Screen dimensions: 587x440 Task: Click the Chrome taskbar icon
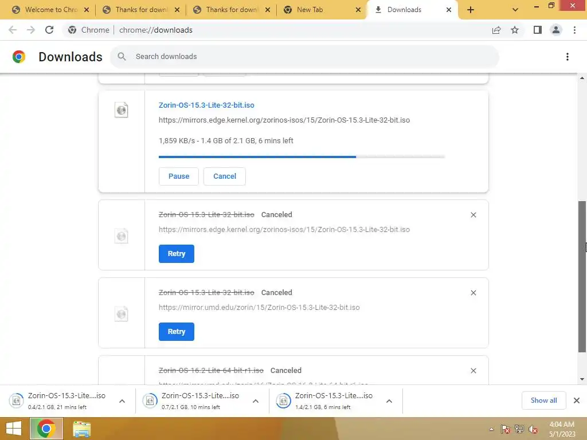[x=46, y=429]
